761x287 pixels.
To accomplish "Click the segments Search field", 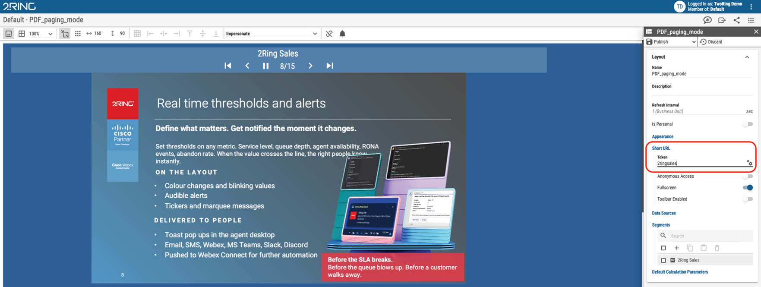I will (705, 236).
